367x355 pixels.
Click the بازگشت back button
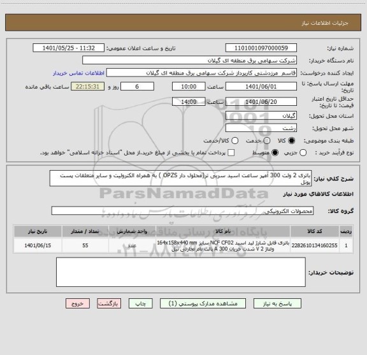[x=109, y=303]
